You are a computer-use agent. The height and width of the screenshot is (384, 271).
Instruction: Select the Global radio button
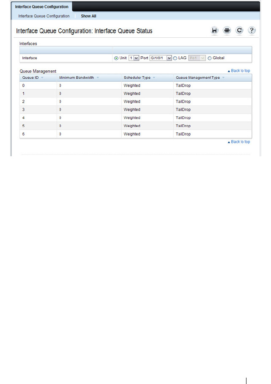click(210, 58)
